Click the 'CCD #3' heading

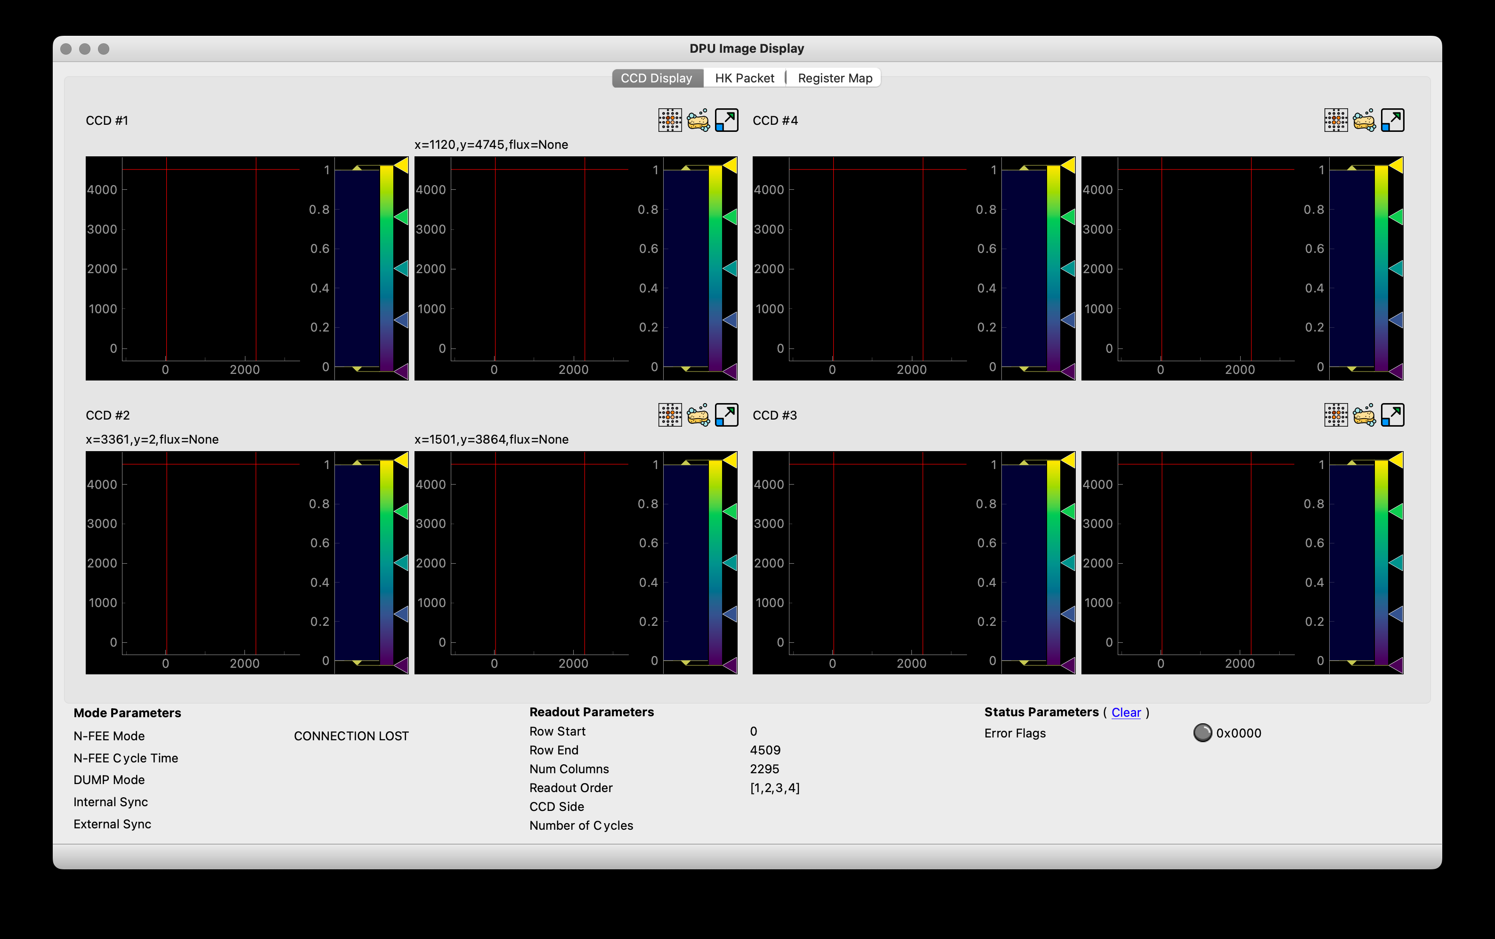[775, 415]
